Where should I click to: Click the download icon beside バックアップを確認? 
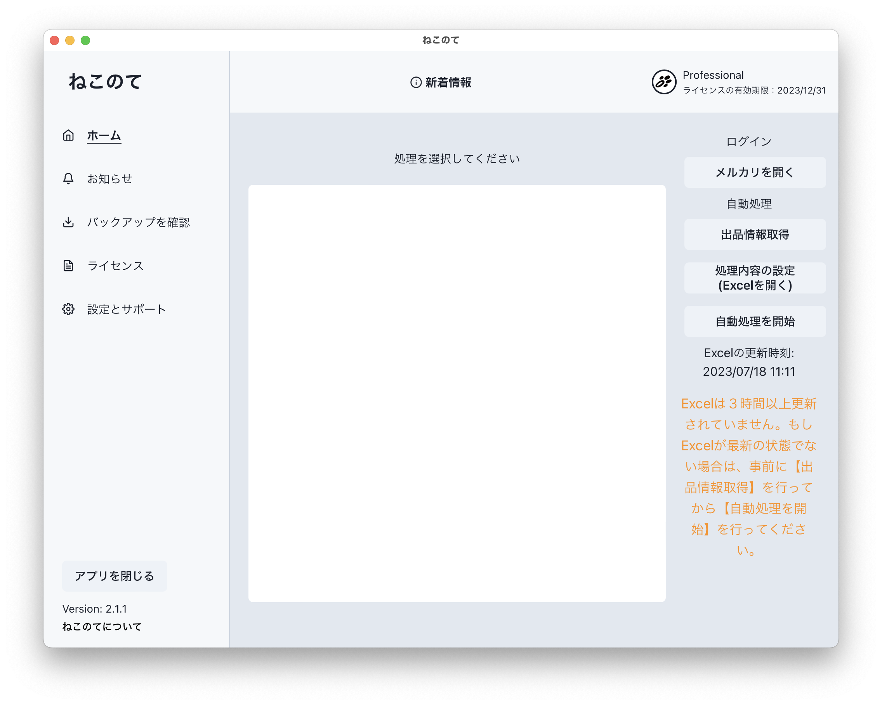tap(68, 222)
